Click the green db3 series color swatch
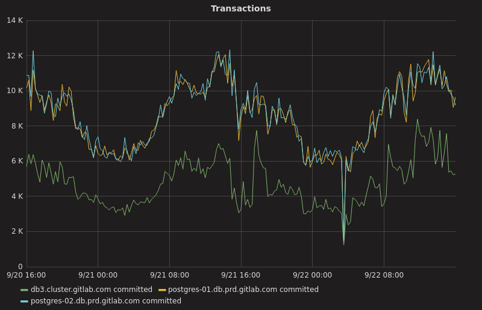This screenshot has width=482, height=310. pyautogui.click(x=24, y=290)
